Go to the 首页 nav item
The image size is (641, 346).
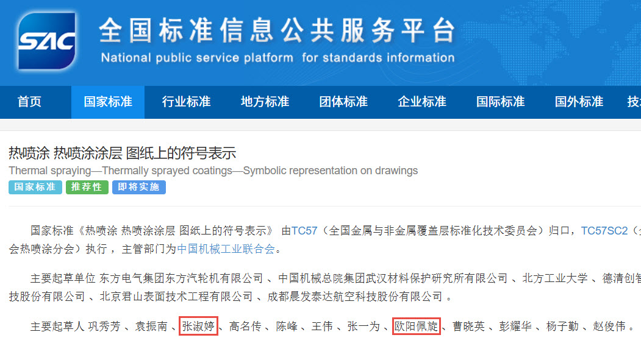pyautogui.click(x=29, y=102)
